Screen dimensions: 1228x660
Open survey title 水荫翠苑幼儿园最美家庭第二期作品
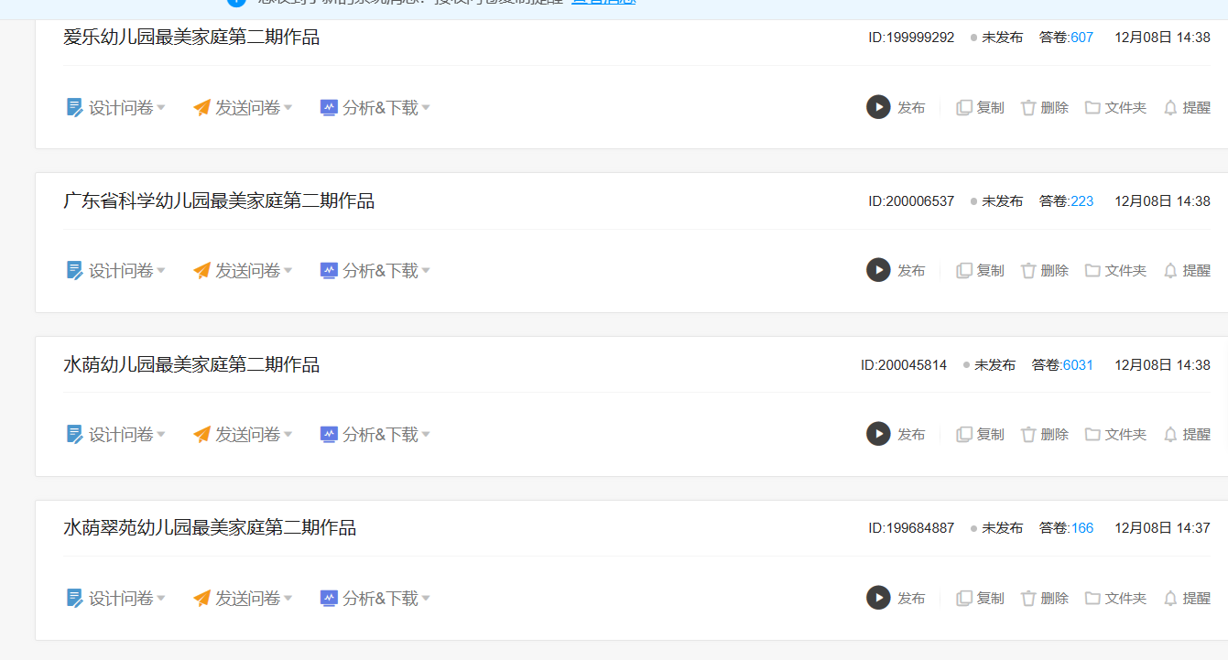(x=210, y=528)
